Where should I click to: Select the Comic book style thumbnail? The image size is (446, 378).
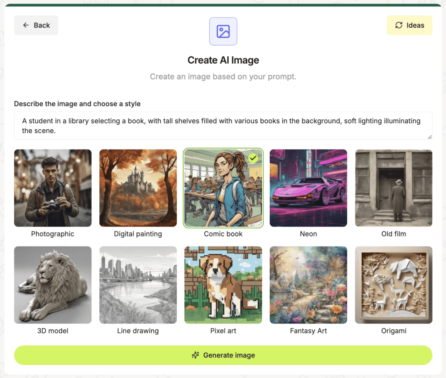[x=223, y=188]
